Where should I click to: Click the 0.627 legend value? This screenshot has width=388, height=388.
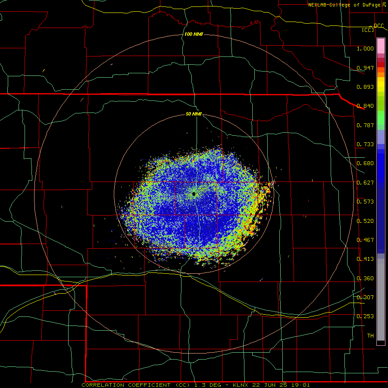365,183
